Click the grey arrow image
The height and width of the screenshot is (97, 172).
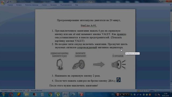click(99, 64)
